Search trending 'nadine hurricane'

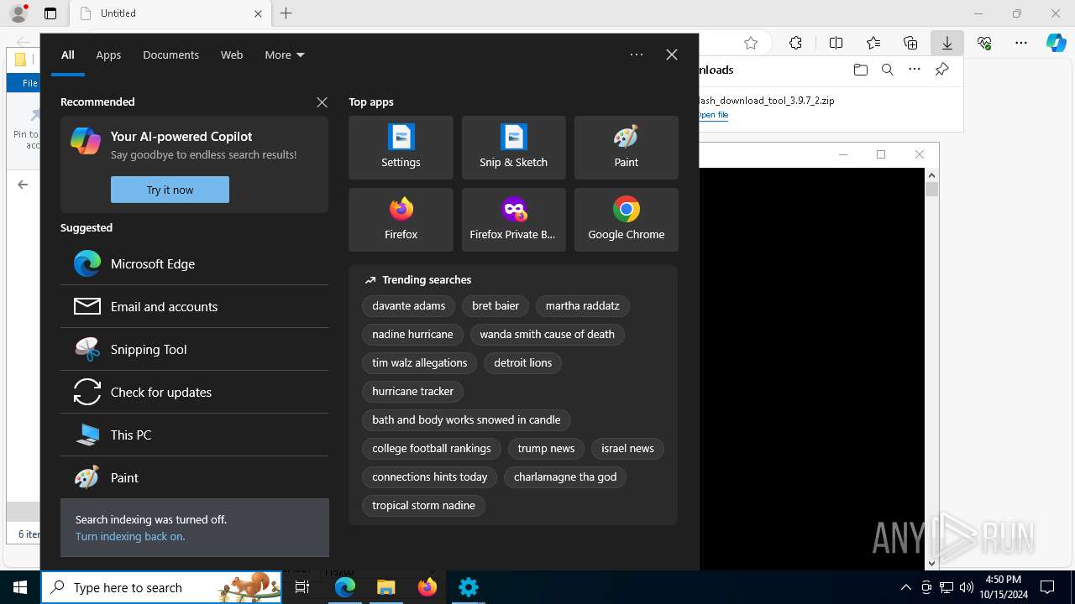412,335
